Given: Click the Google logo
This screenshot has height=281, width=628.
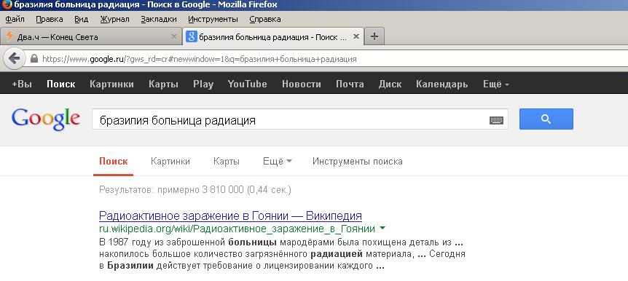Looking at the screenshot, I should [46, 119].
